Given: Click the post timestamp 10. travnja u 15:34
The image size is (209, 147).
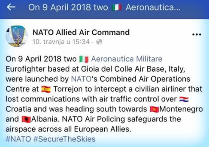Looking at the screenshot, I should point(61,42).
